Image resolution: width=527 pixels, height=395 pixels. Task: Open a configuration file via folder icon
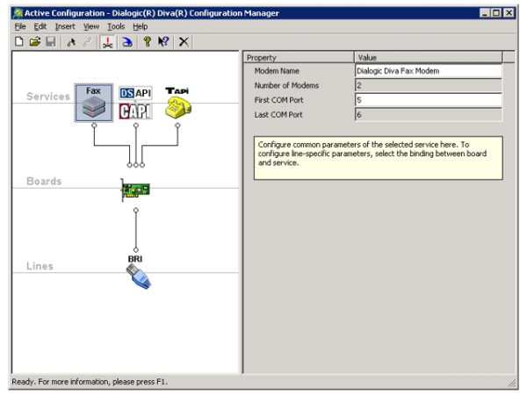[35, 42]
